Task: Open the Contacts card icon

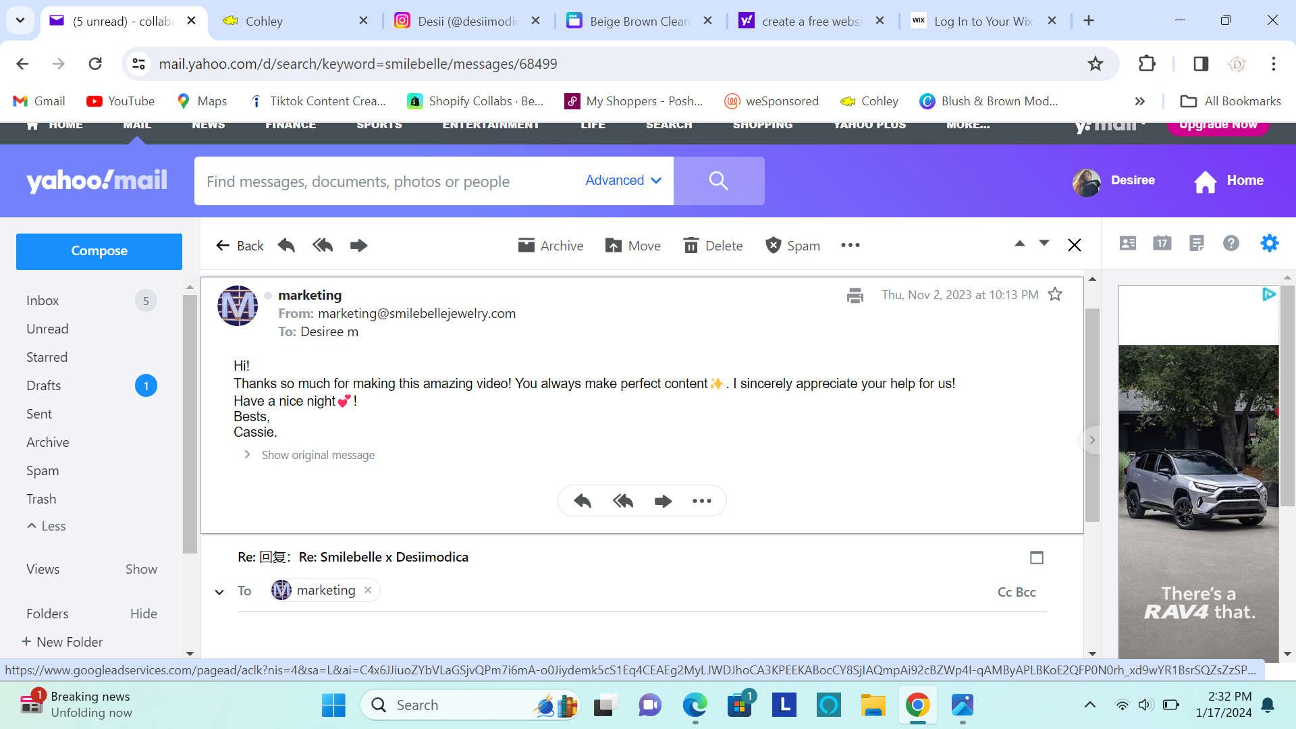Action: click(1128, 244)
